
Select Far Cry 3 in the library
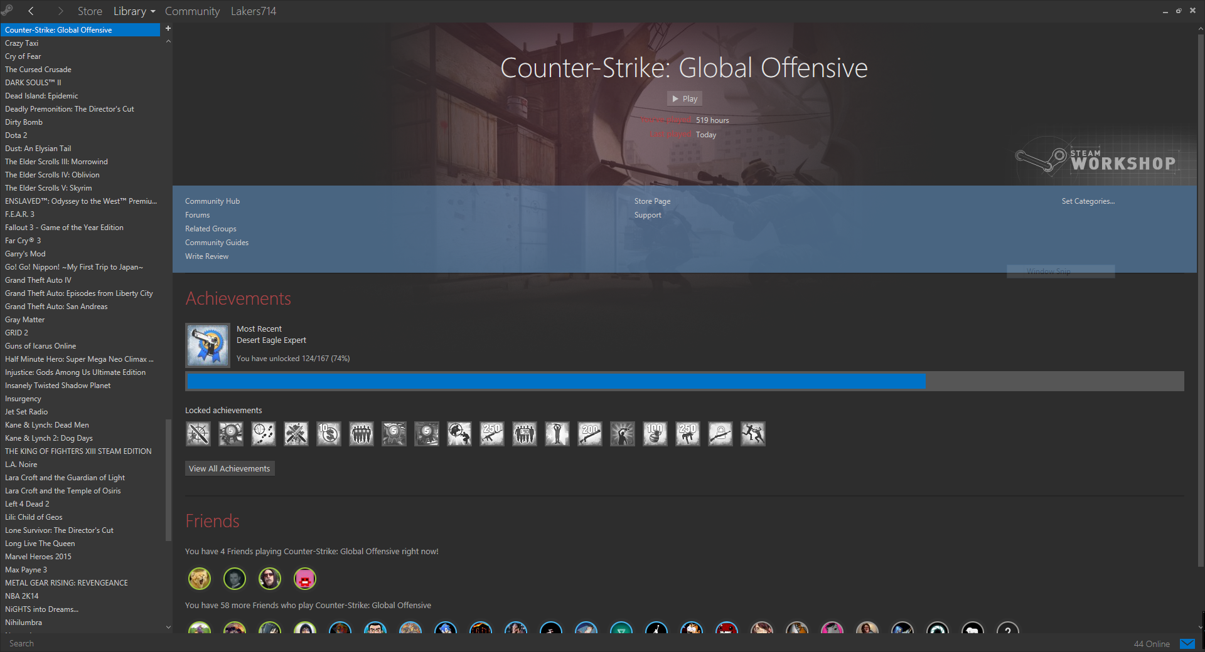[80, 241]
